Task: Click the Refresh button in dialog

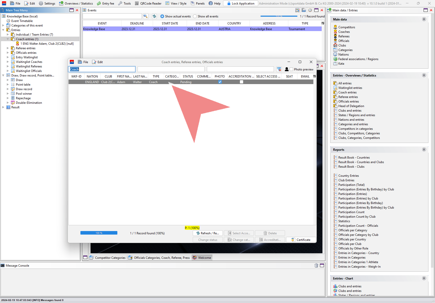Action: pyautogui.click(x=208, y=233)
